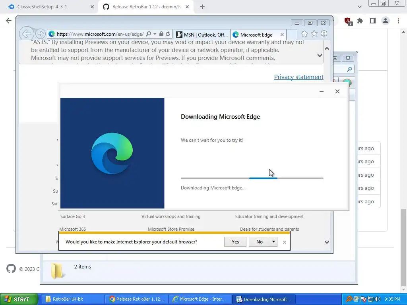Click the network tray icon
407x305 pixels.
coord(370,299)
